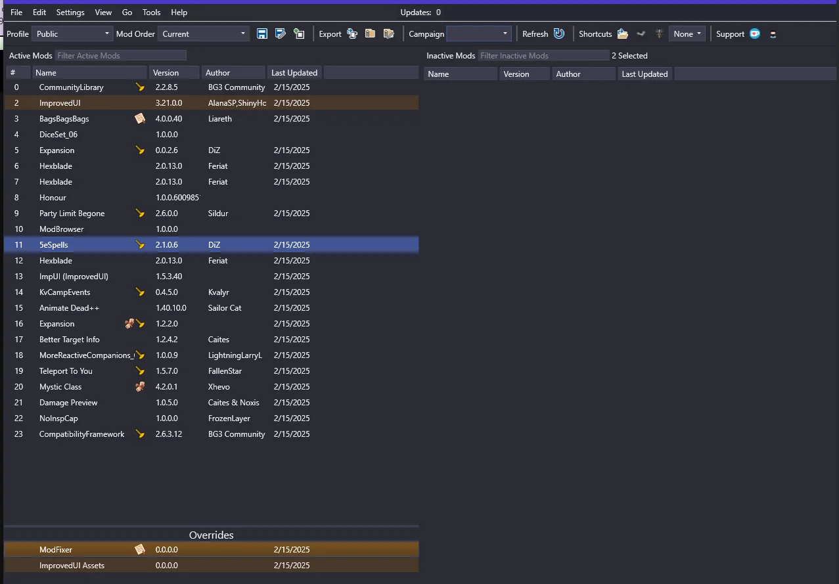Open the Profile dropdown showing Public
Viewport: 839px width, 584px height.
point(72,34)
